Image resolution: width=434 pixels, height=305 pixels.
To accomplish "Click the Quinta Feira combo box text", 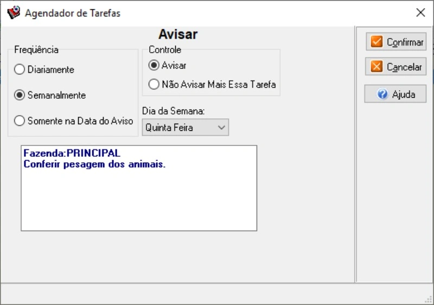I will click(169, 128).
